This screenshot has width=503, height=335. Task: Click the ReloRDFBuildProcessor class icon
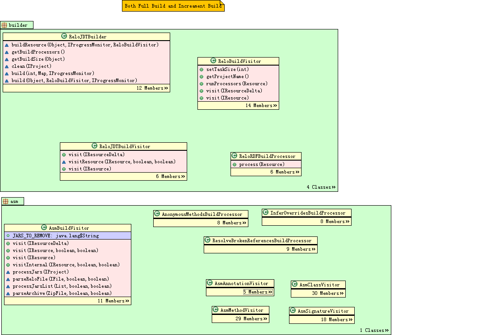point(234,156)
